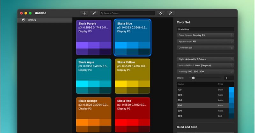Click the lightest purple swatch in Skala Purple
Screen dimensions: 255x133
click(x=82, y=45)
